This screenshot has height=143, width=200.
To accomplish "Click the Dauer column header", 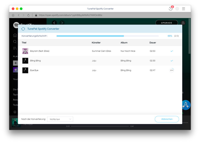I will [153, 42].
